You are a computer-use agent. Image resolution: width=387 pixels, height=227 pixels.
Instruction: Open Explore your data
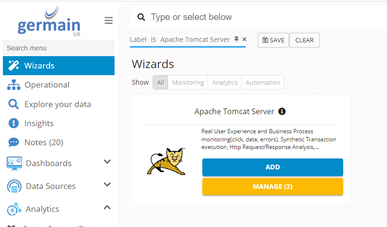click(x=57, y=104)
